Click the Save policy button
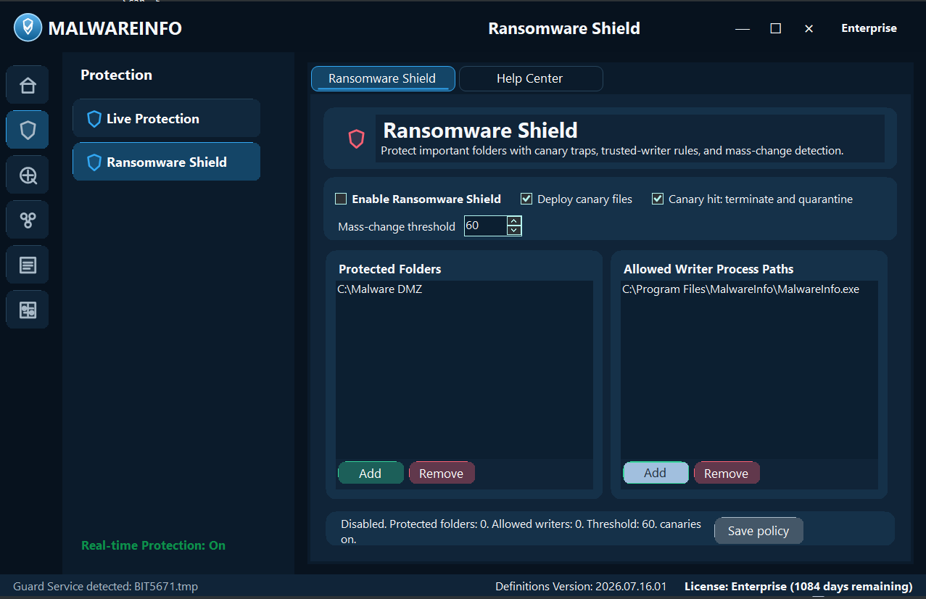Viewport: 926px width, 599px height. point(758,531)
